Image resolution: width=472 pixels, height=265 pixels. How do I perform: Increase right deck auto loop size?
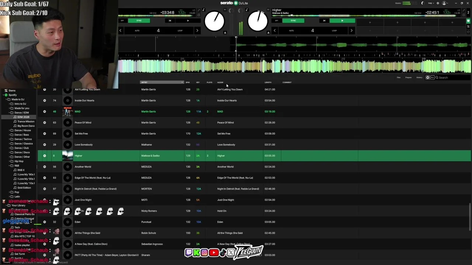(351, 31)
